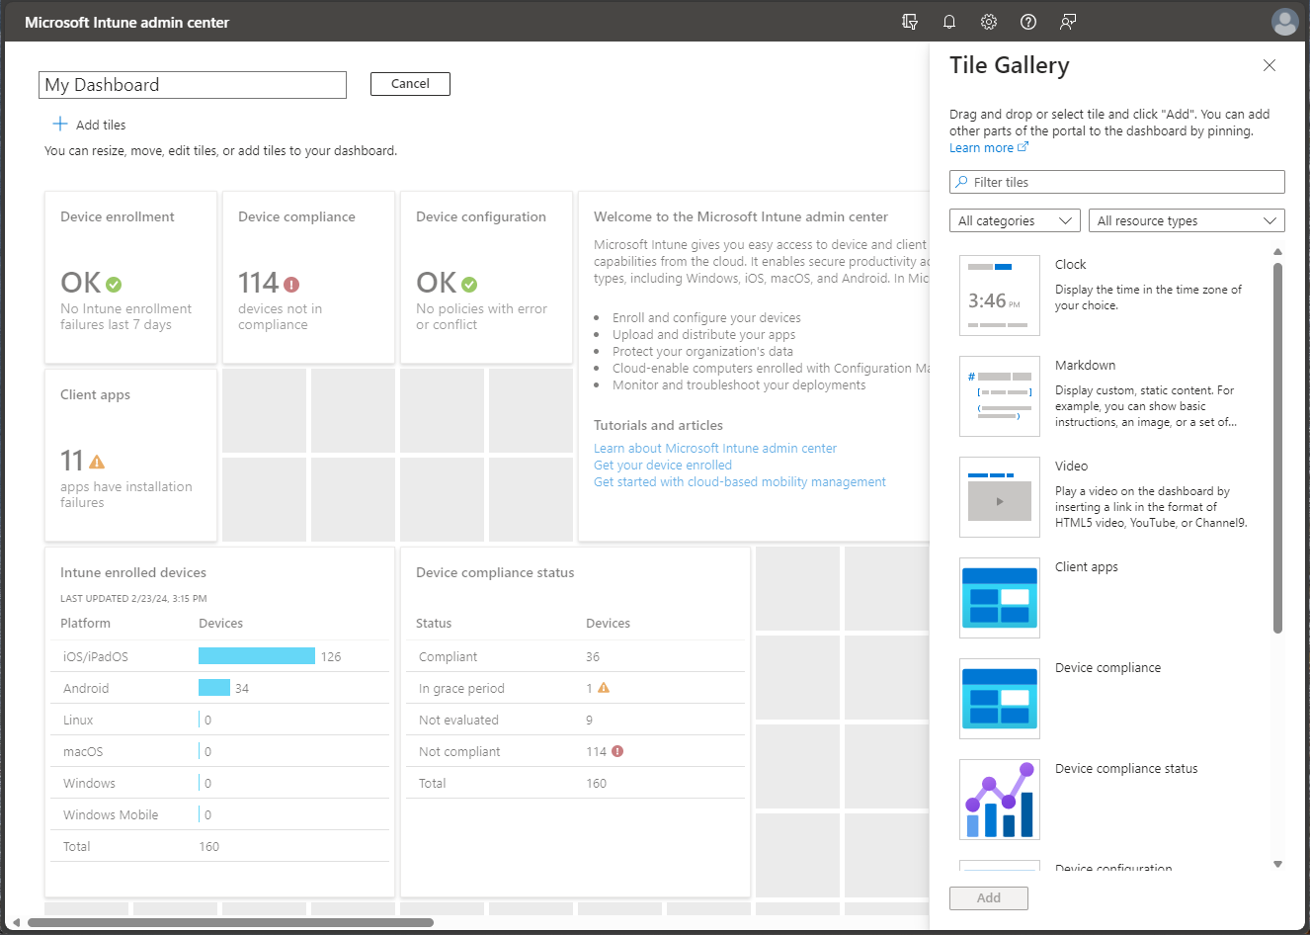
Task: Select the Device configuration tile title
Action: (x=481, y=216)
